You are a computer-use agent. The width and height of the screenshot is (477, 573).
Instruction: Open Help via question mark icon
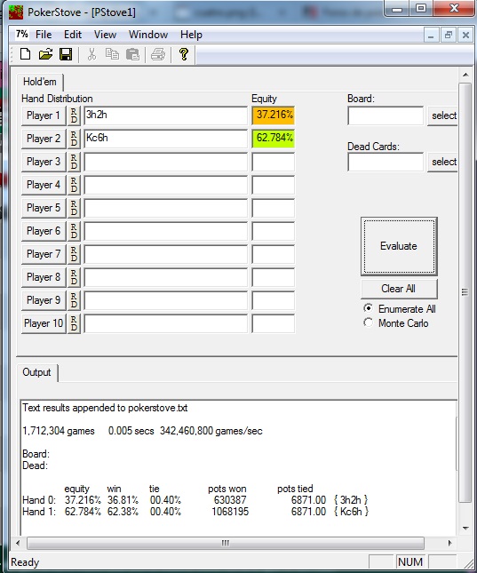[184, 54]
